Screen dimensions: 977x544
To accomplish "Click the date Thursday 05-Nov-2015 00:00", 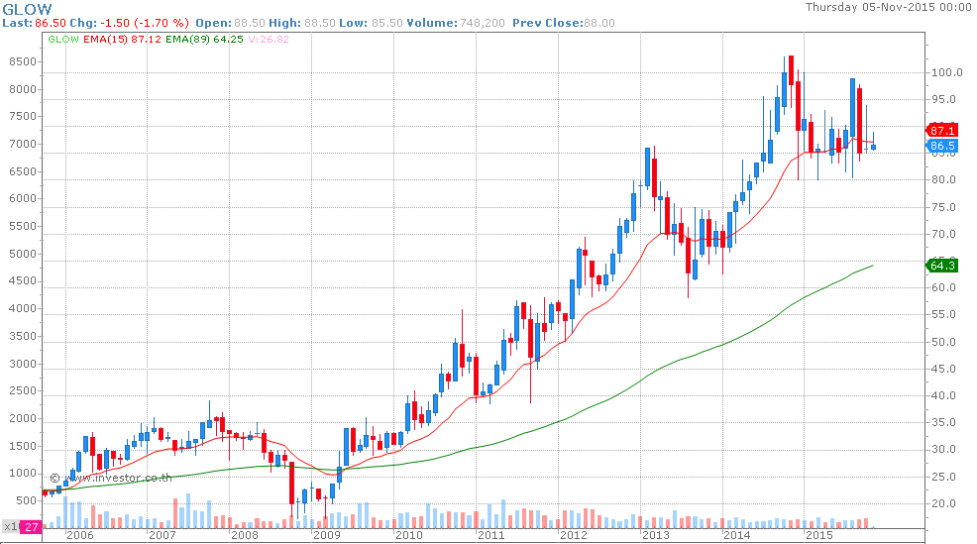I will coord(888,7).
